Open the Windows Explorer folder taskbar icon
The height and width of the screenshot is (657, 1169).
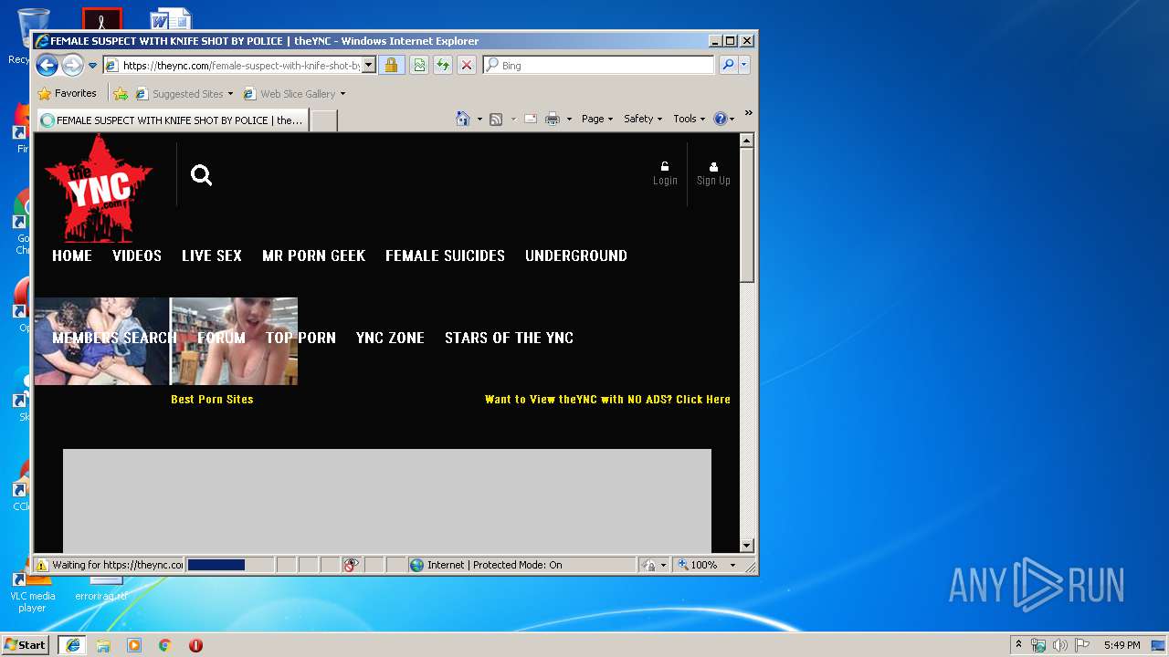[x=103, y=645]
